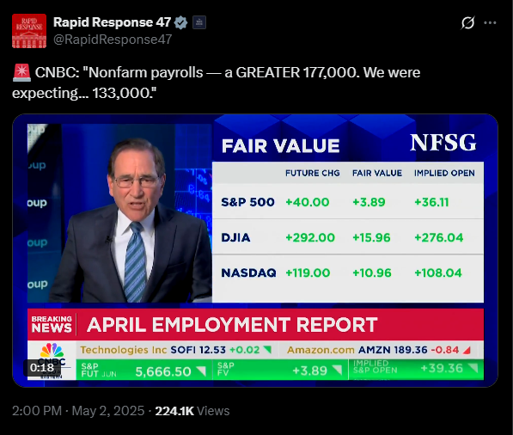Open the three-dots more options menu
Image resolution: width=513 pixels, height=435 pixels.
click(x=490, y=23)
